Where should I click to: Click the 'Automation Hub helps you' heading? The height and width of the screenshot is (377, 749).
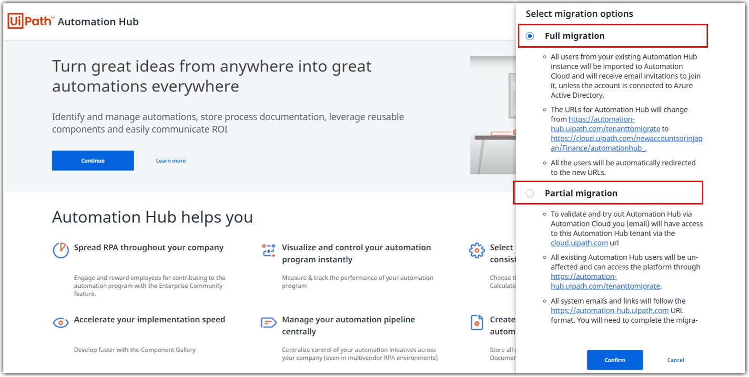(152, 217)
